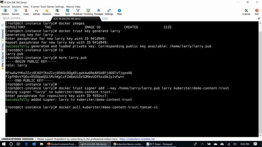Click the Exit toolbar icon

point(257,12)
